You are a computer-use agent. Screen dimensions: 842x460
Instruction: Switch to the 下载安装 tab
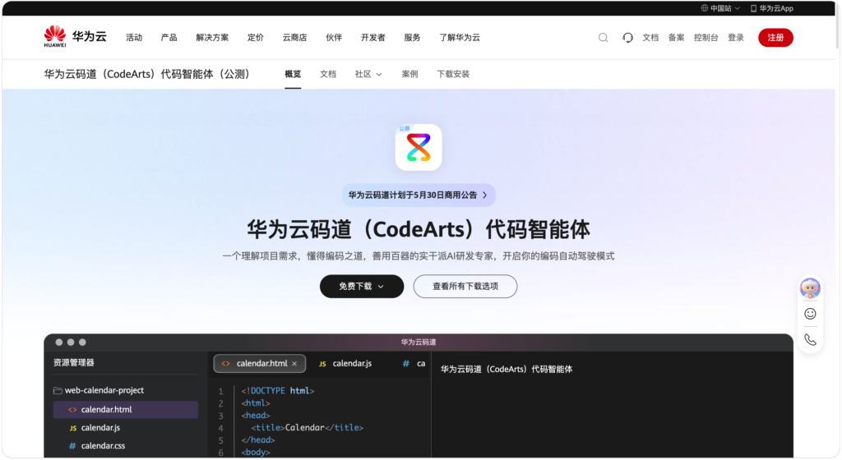click(453, 74)
